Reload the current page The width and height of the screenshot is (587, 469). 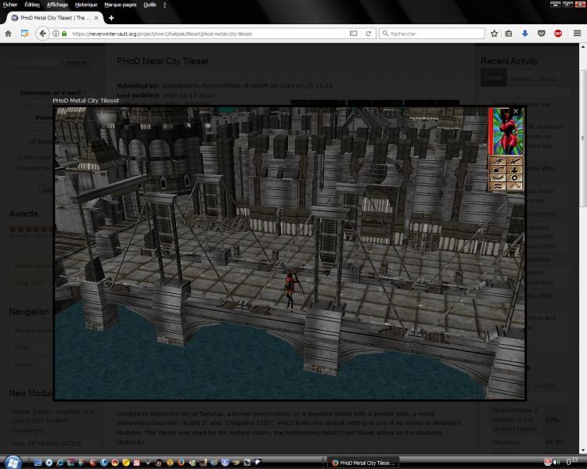point(369,34)
